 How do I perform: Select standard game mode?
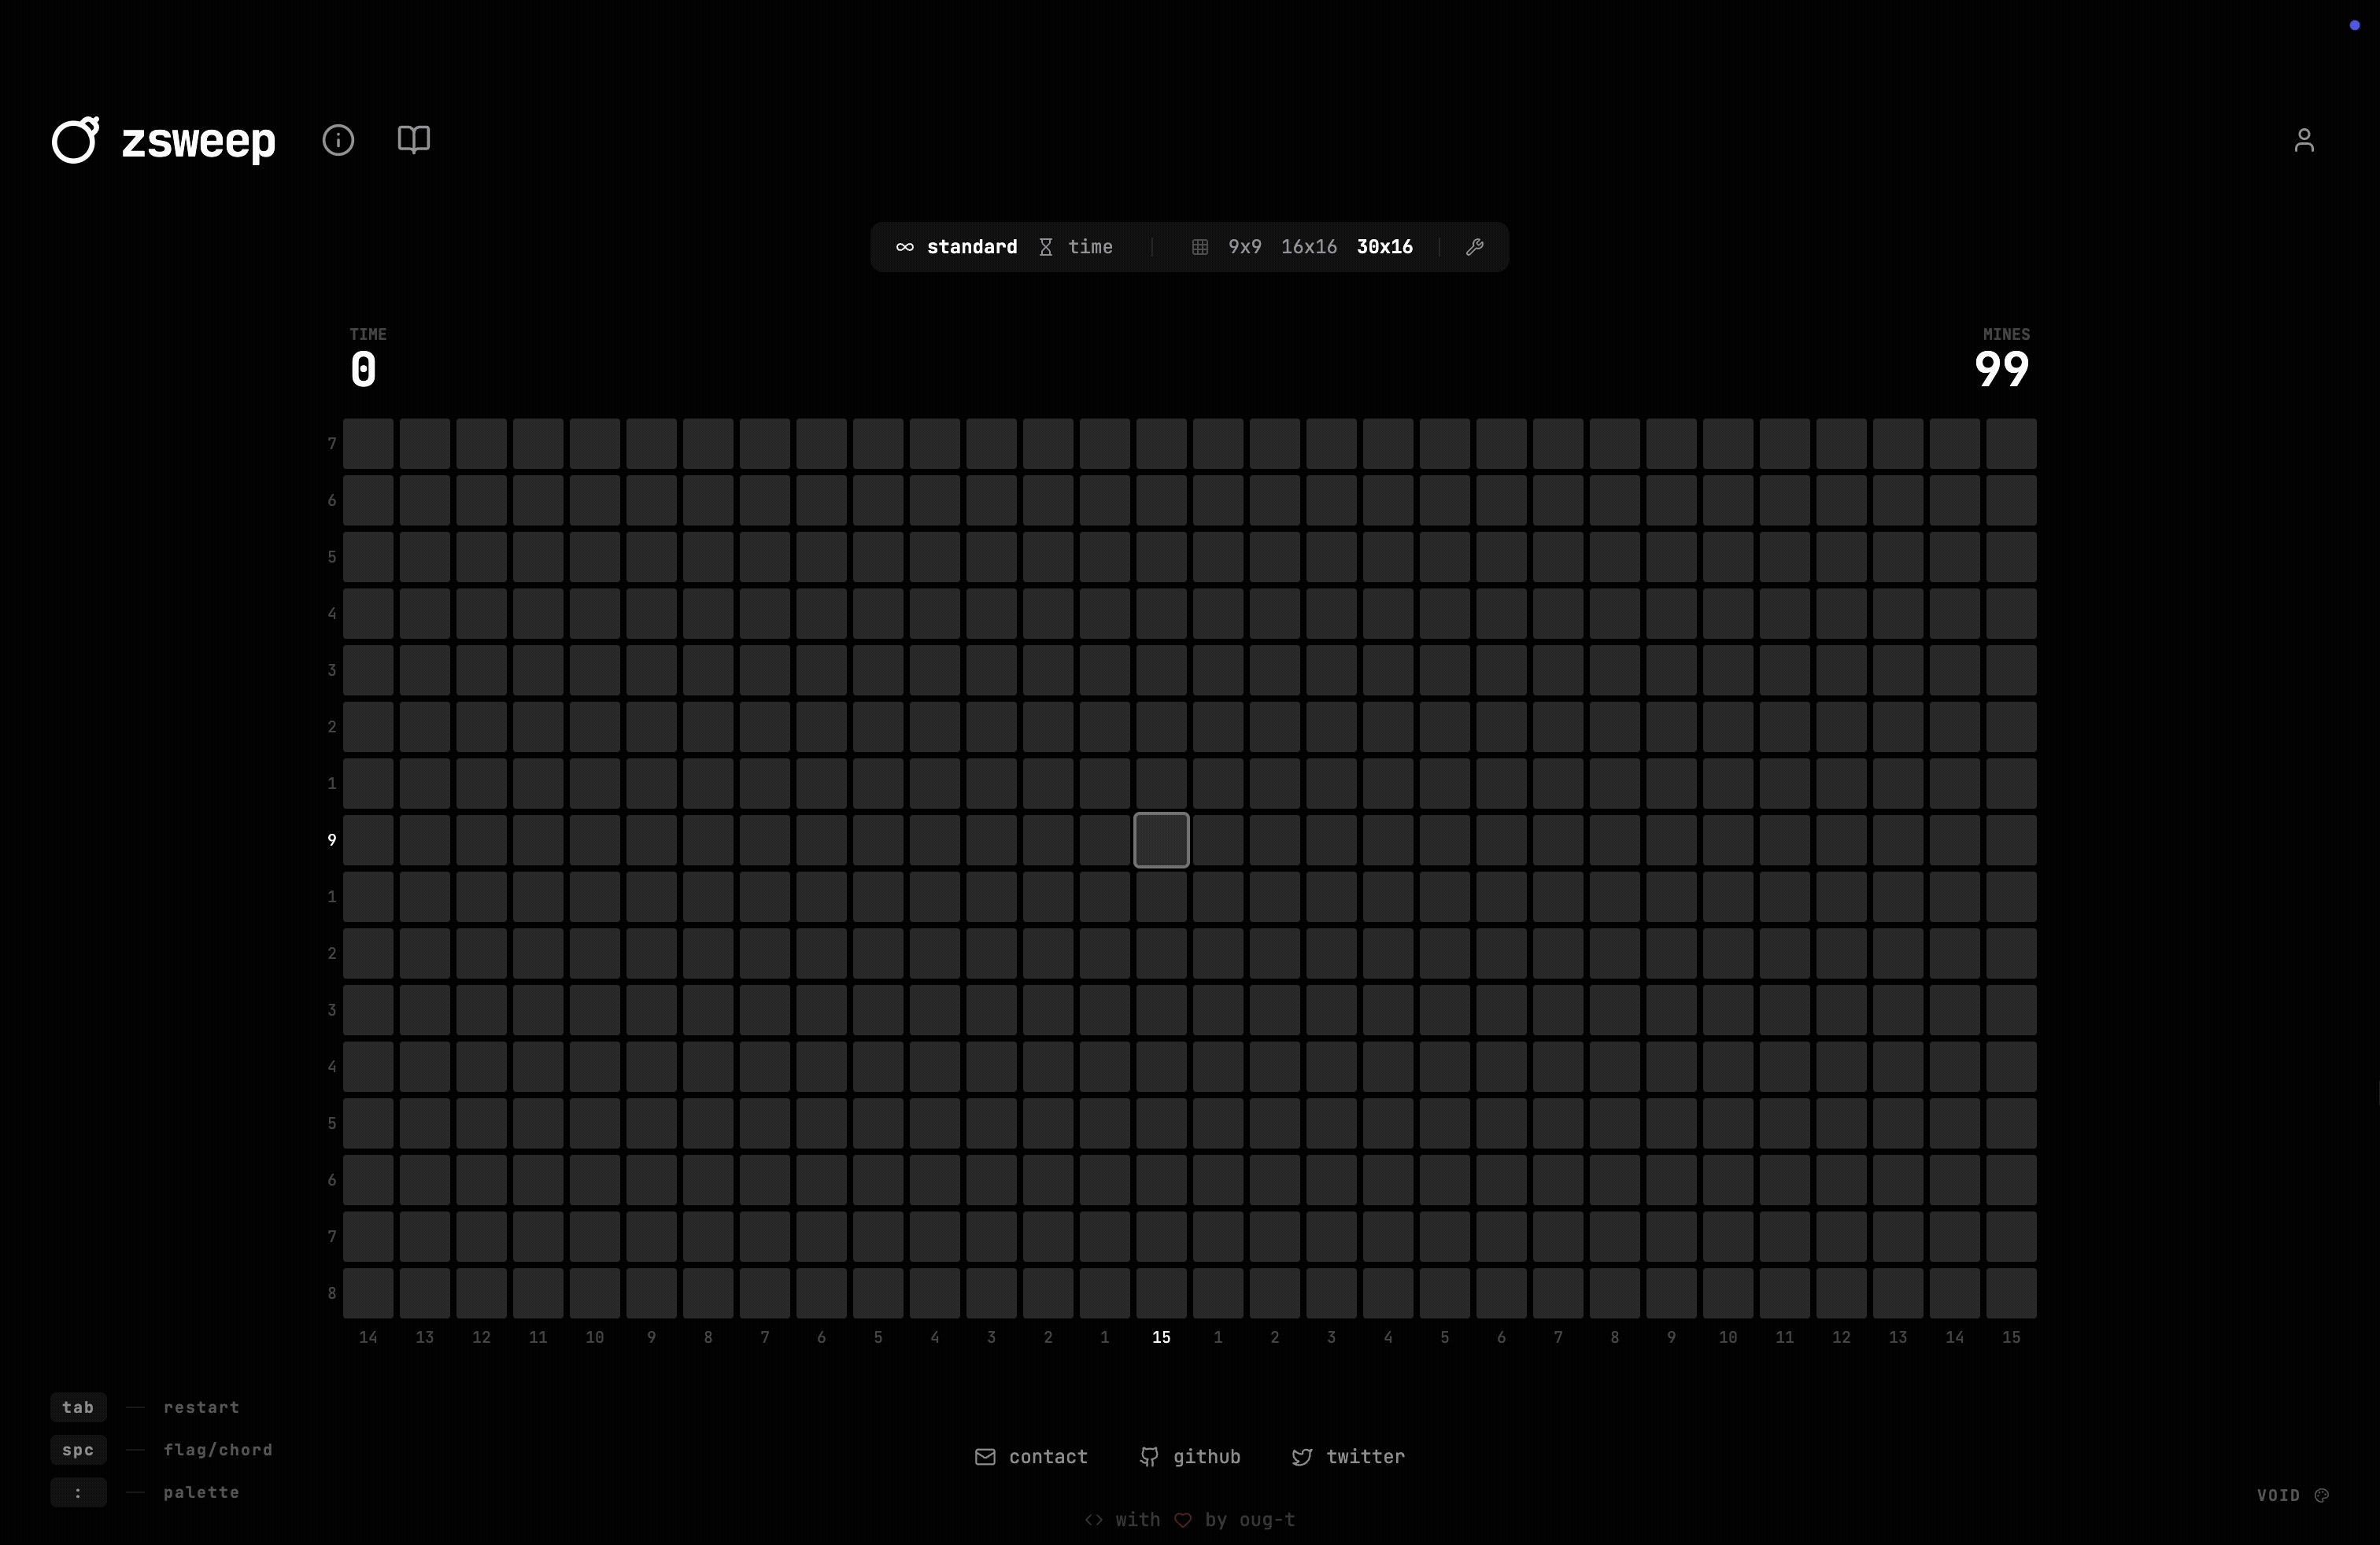(x=972, y=247)
